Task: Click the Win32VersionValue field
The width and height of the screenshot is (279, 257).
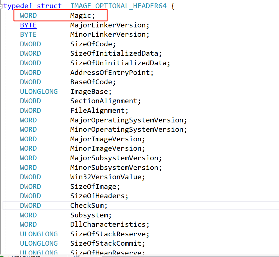Action: click(x=105, y=177)
